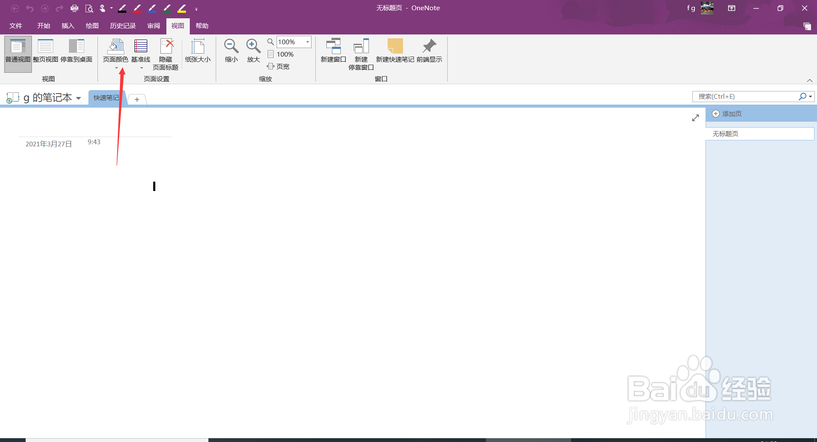The height and width of the screenshot is (442, 817).
Task: Open Customize Quick Access Toolbar arrow
Action: [x=196, y=9]
